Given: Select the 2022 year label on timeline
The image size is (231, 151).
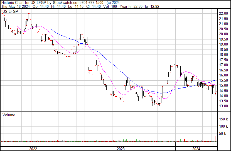Looking at the screenshot, I should (x=33, y=149).
